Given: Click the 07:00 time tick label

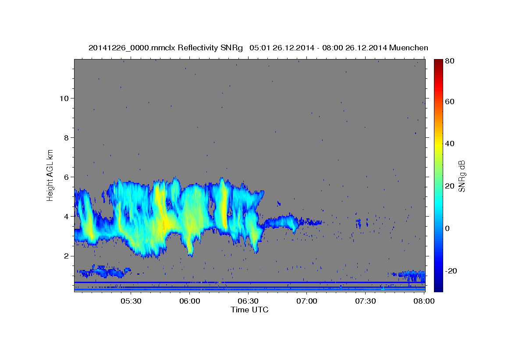Looking at the screenshot, I should (x=307, y=301).
